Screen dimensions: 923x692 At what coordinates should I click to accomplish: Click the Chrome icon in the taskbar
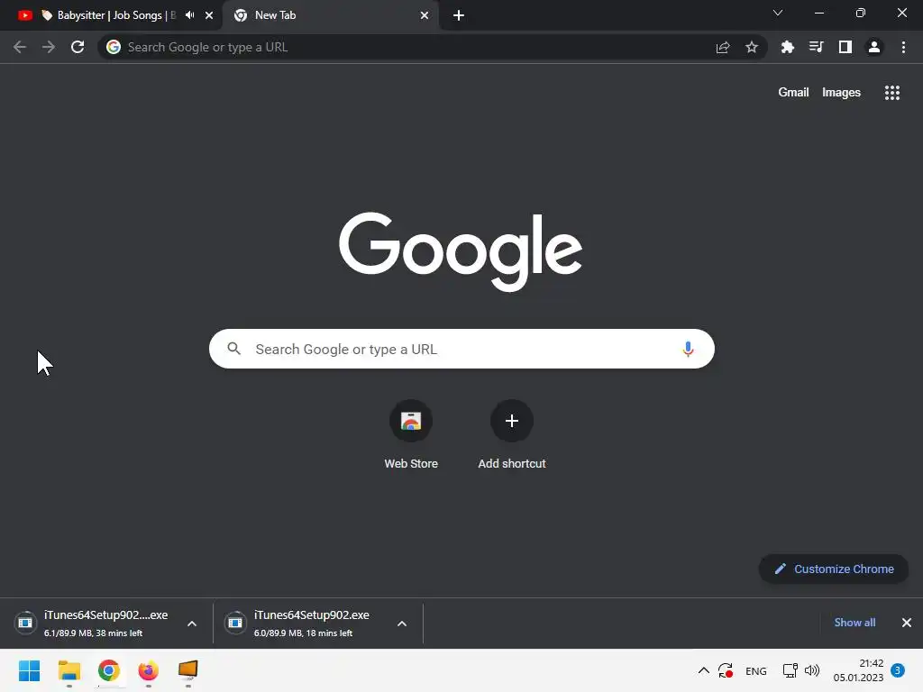click(109, 670)
